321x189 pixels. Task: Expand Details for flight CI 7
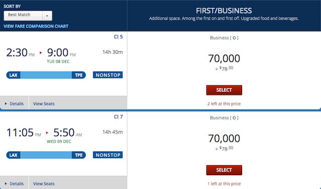pyautogui.click(x=14, y=183)
